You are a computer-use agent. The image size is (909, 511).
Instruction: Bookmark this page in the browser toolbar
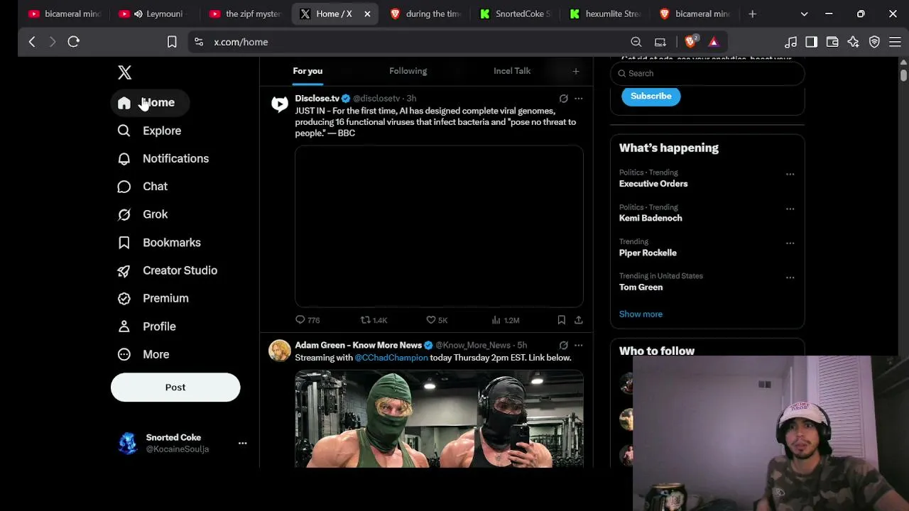coord(172,42)
